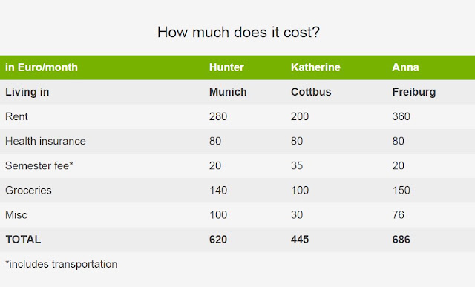Click the Rent row label

click(16, 116)
